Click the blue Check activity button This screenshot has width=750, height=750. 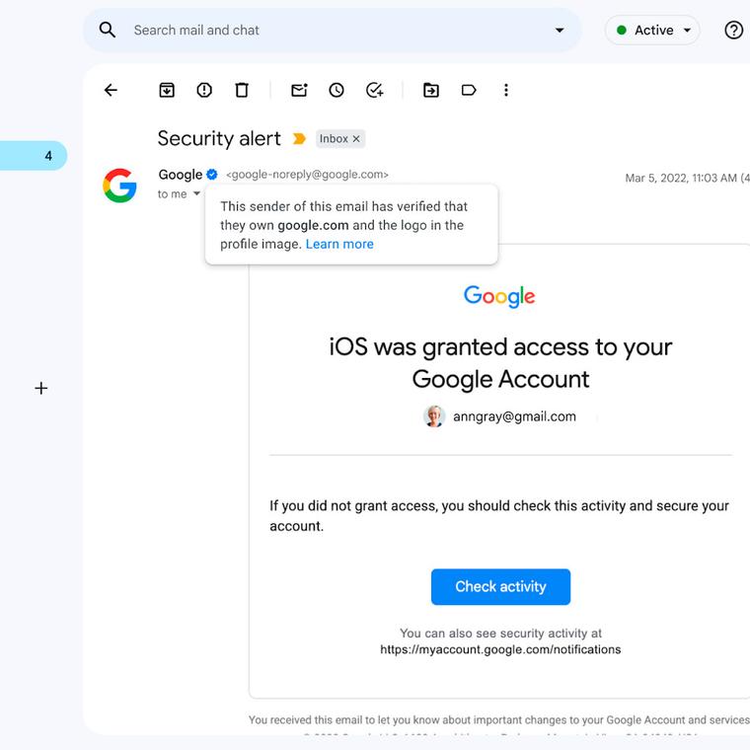500,586
